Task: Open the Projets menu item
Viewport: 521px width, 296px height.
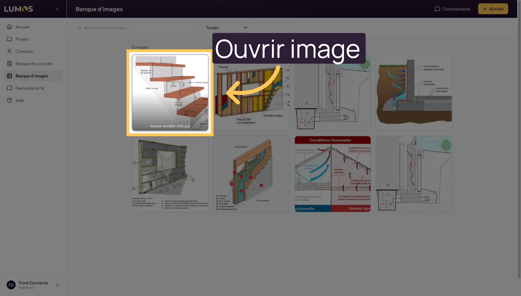Action: (22, 39)
